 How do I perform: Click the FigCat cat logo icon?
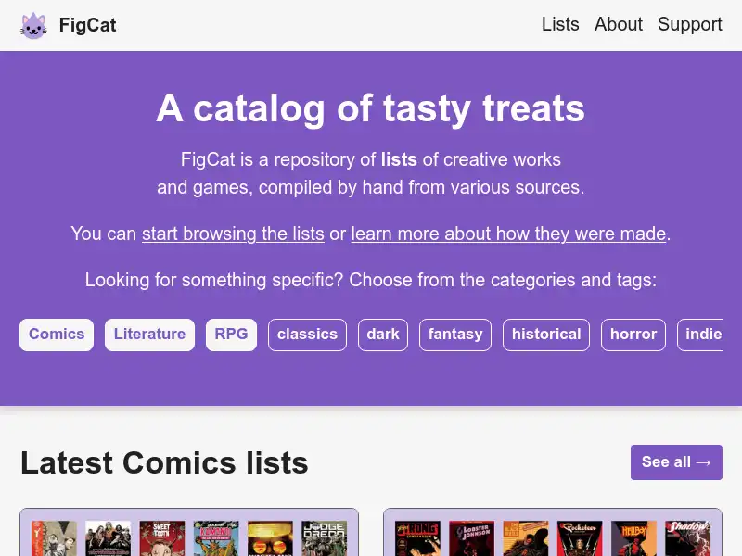click(33, 25)
